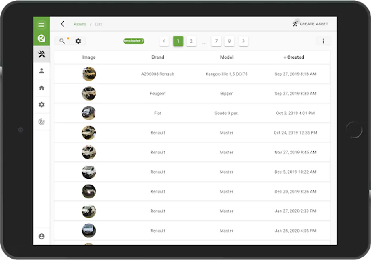Click Renault brand in Dec 5 row
371x260 pixels.
[158, 172]
